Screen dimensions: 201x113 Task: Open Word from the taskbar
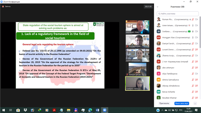97,110
